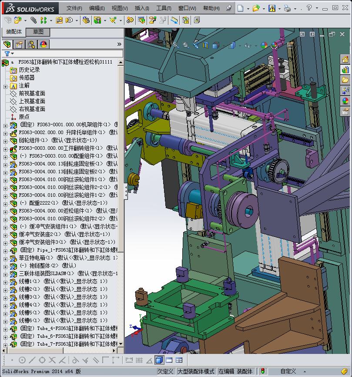Select the PropertyManager tab icon
The height and width of the screenshot is (377, 352).
point(19,44)
